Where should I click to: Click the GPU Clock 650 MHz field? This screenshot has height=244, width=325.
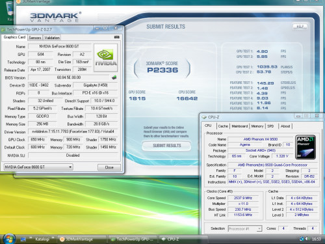38,139
